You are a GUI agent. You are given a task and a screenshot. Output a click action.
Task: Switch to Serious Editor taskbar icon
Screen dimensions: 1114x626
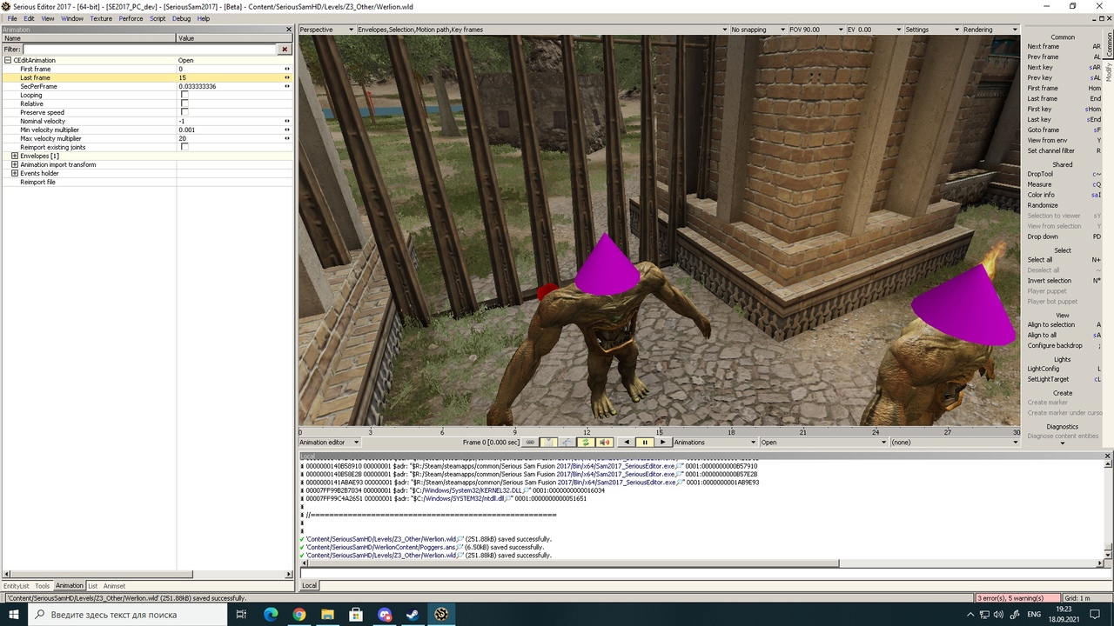tap(441, 615)
